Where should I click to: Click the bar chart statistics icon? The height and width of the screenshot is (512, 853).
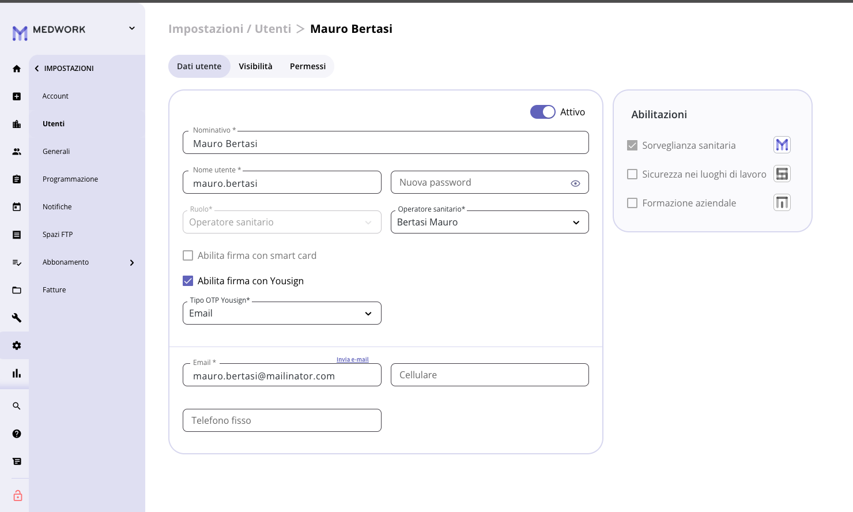(17, 373)
